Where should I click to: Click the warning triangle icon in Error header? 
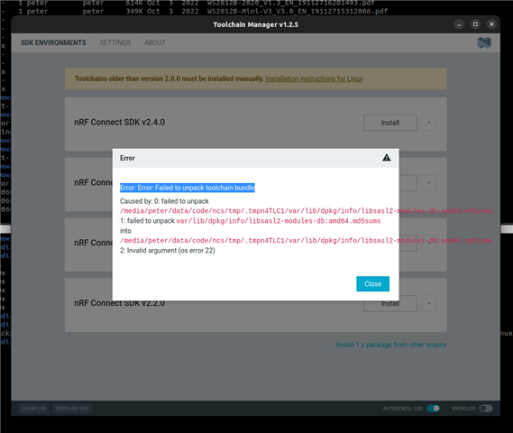tap(387, 158)
